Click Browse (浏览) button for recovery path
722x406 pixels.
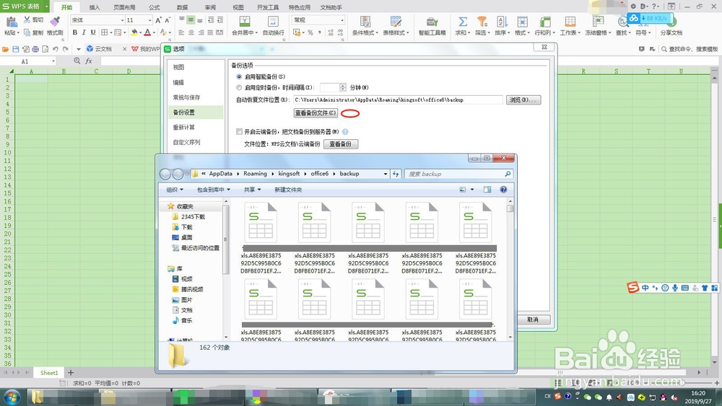[523, 100]
